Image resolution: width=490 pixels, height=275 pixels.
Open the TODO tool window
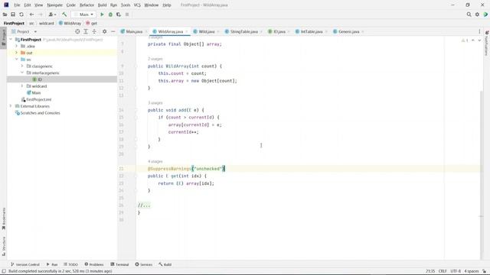tap(70, 264)
